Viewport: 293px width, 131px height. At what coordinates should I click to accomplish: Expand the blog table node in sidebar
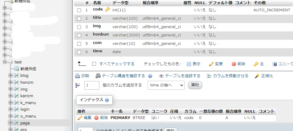[x=11, y=76]
